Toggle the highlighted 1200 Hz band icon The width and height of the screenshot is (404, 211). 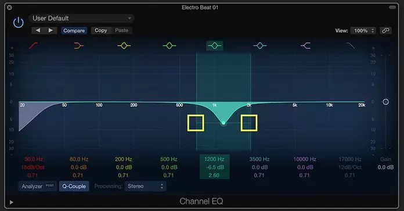[x=215, y=46]
